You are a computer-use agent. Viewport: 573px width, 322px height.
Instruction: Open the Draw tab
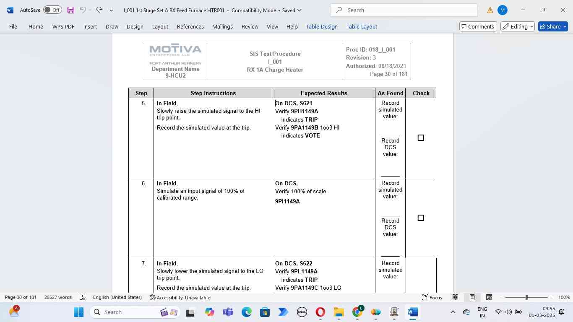point(112,26)
